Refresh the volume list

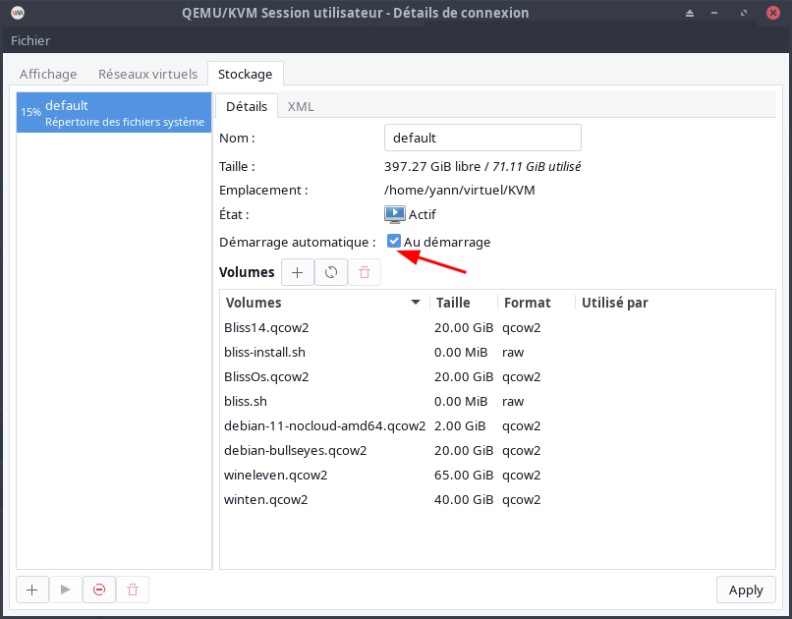pyautogui.click(x=331, y=272)
